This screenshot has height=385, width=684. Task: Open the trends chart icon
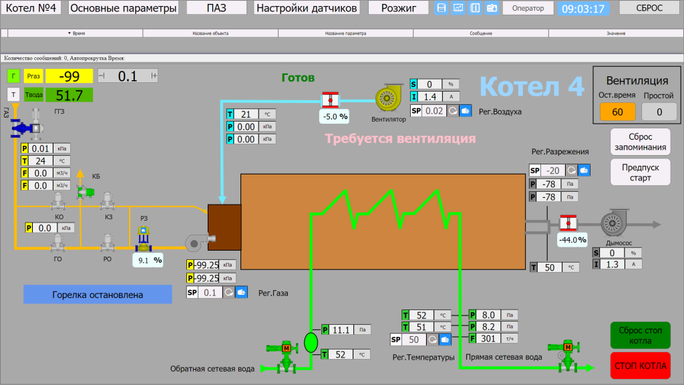click(x=458, y=8)
